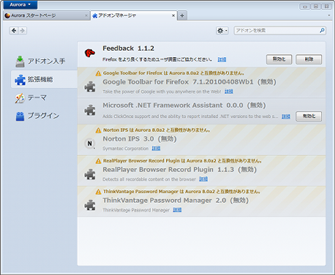Screen dimensions: 335x275
Task: Open the Aurora application menu
Action: (21, 5)
